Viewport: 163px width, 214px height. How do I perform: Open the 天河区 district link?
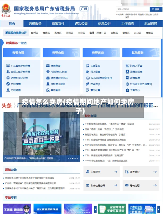(x=69, y=33)
